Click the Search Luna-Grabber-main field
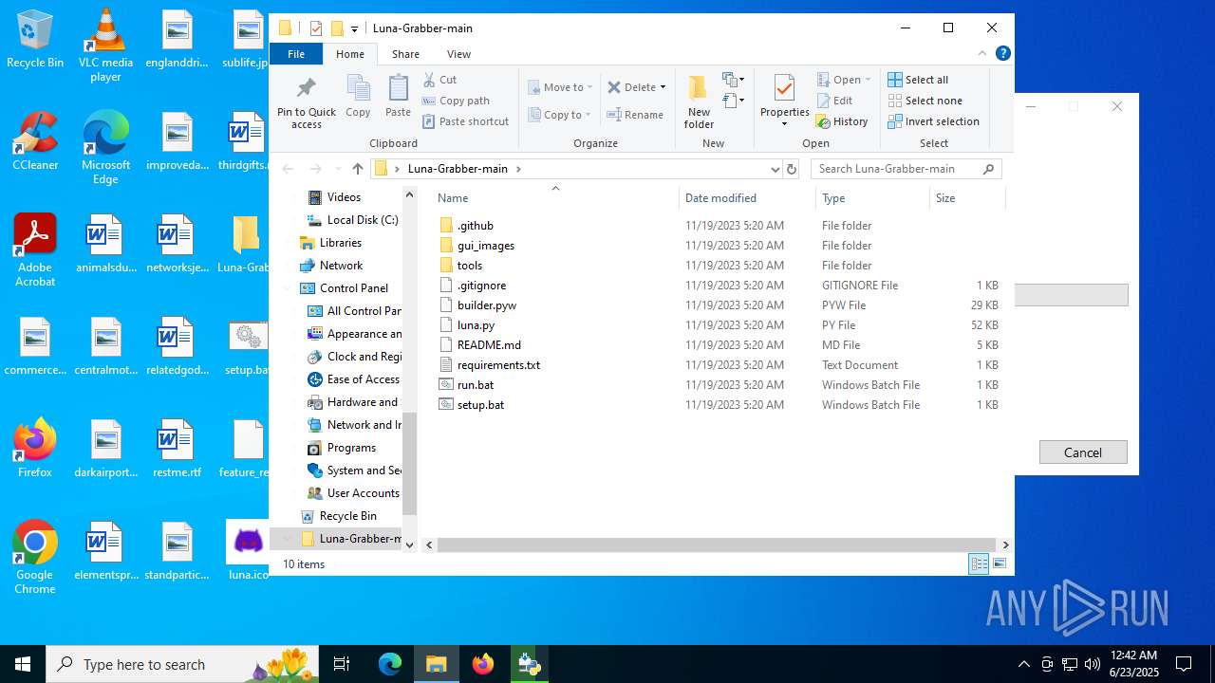This screenshot has width=1215, height=683. click(x=907, y=169)
